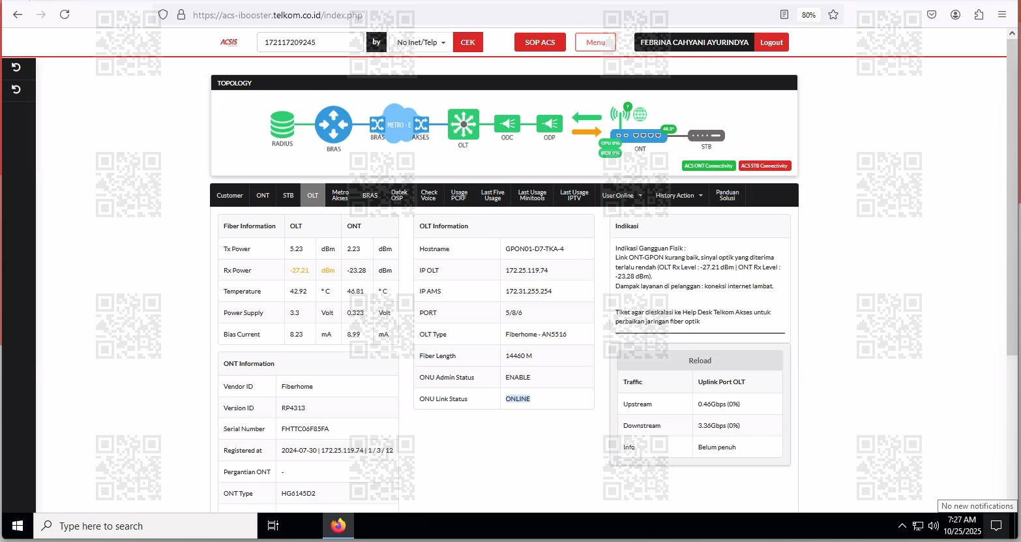Screen dimensions: 1021x542
Task: Expand the User Online dropdown
Action: click(x=622, y=196)
